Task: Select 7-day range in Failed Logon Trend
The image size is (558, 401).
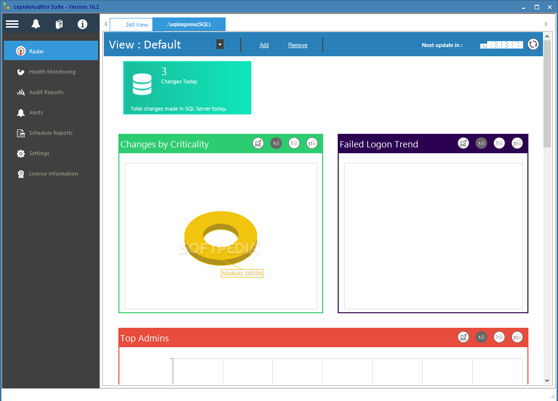Action: click(x=499, y=143)
